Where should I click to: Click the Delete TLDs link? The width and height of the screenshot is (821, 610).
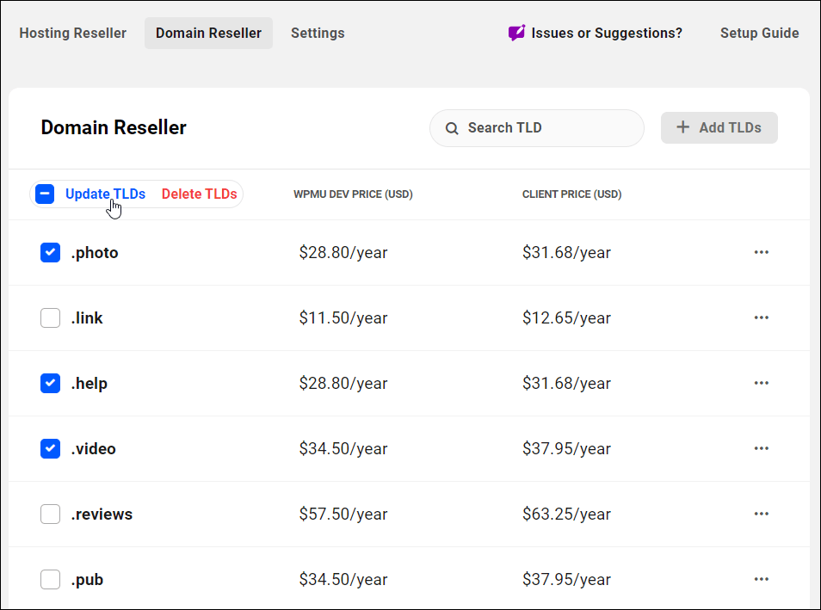(199, 194)
